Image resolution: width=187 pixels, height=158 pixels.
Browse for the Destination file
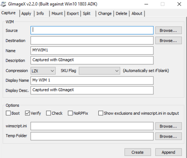point(168,40)
